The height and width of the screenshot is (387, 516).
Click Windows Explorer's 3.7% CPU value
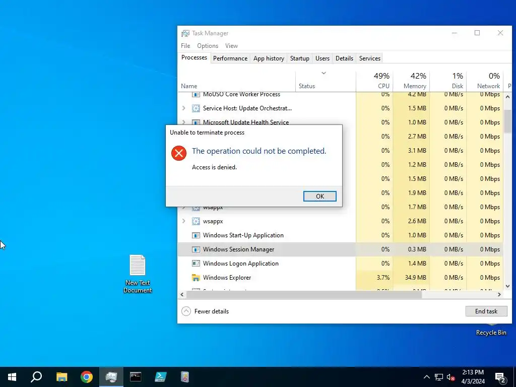[383, 278]
